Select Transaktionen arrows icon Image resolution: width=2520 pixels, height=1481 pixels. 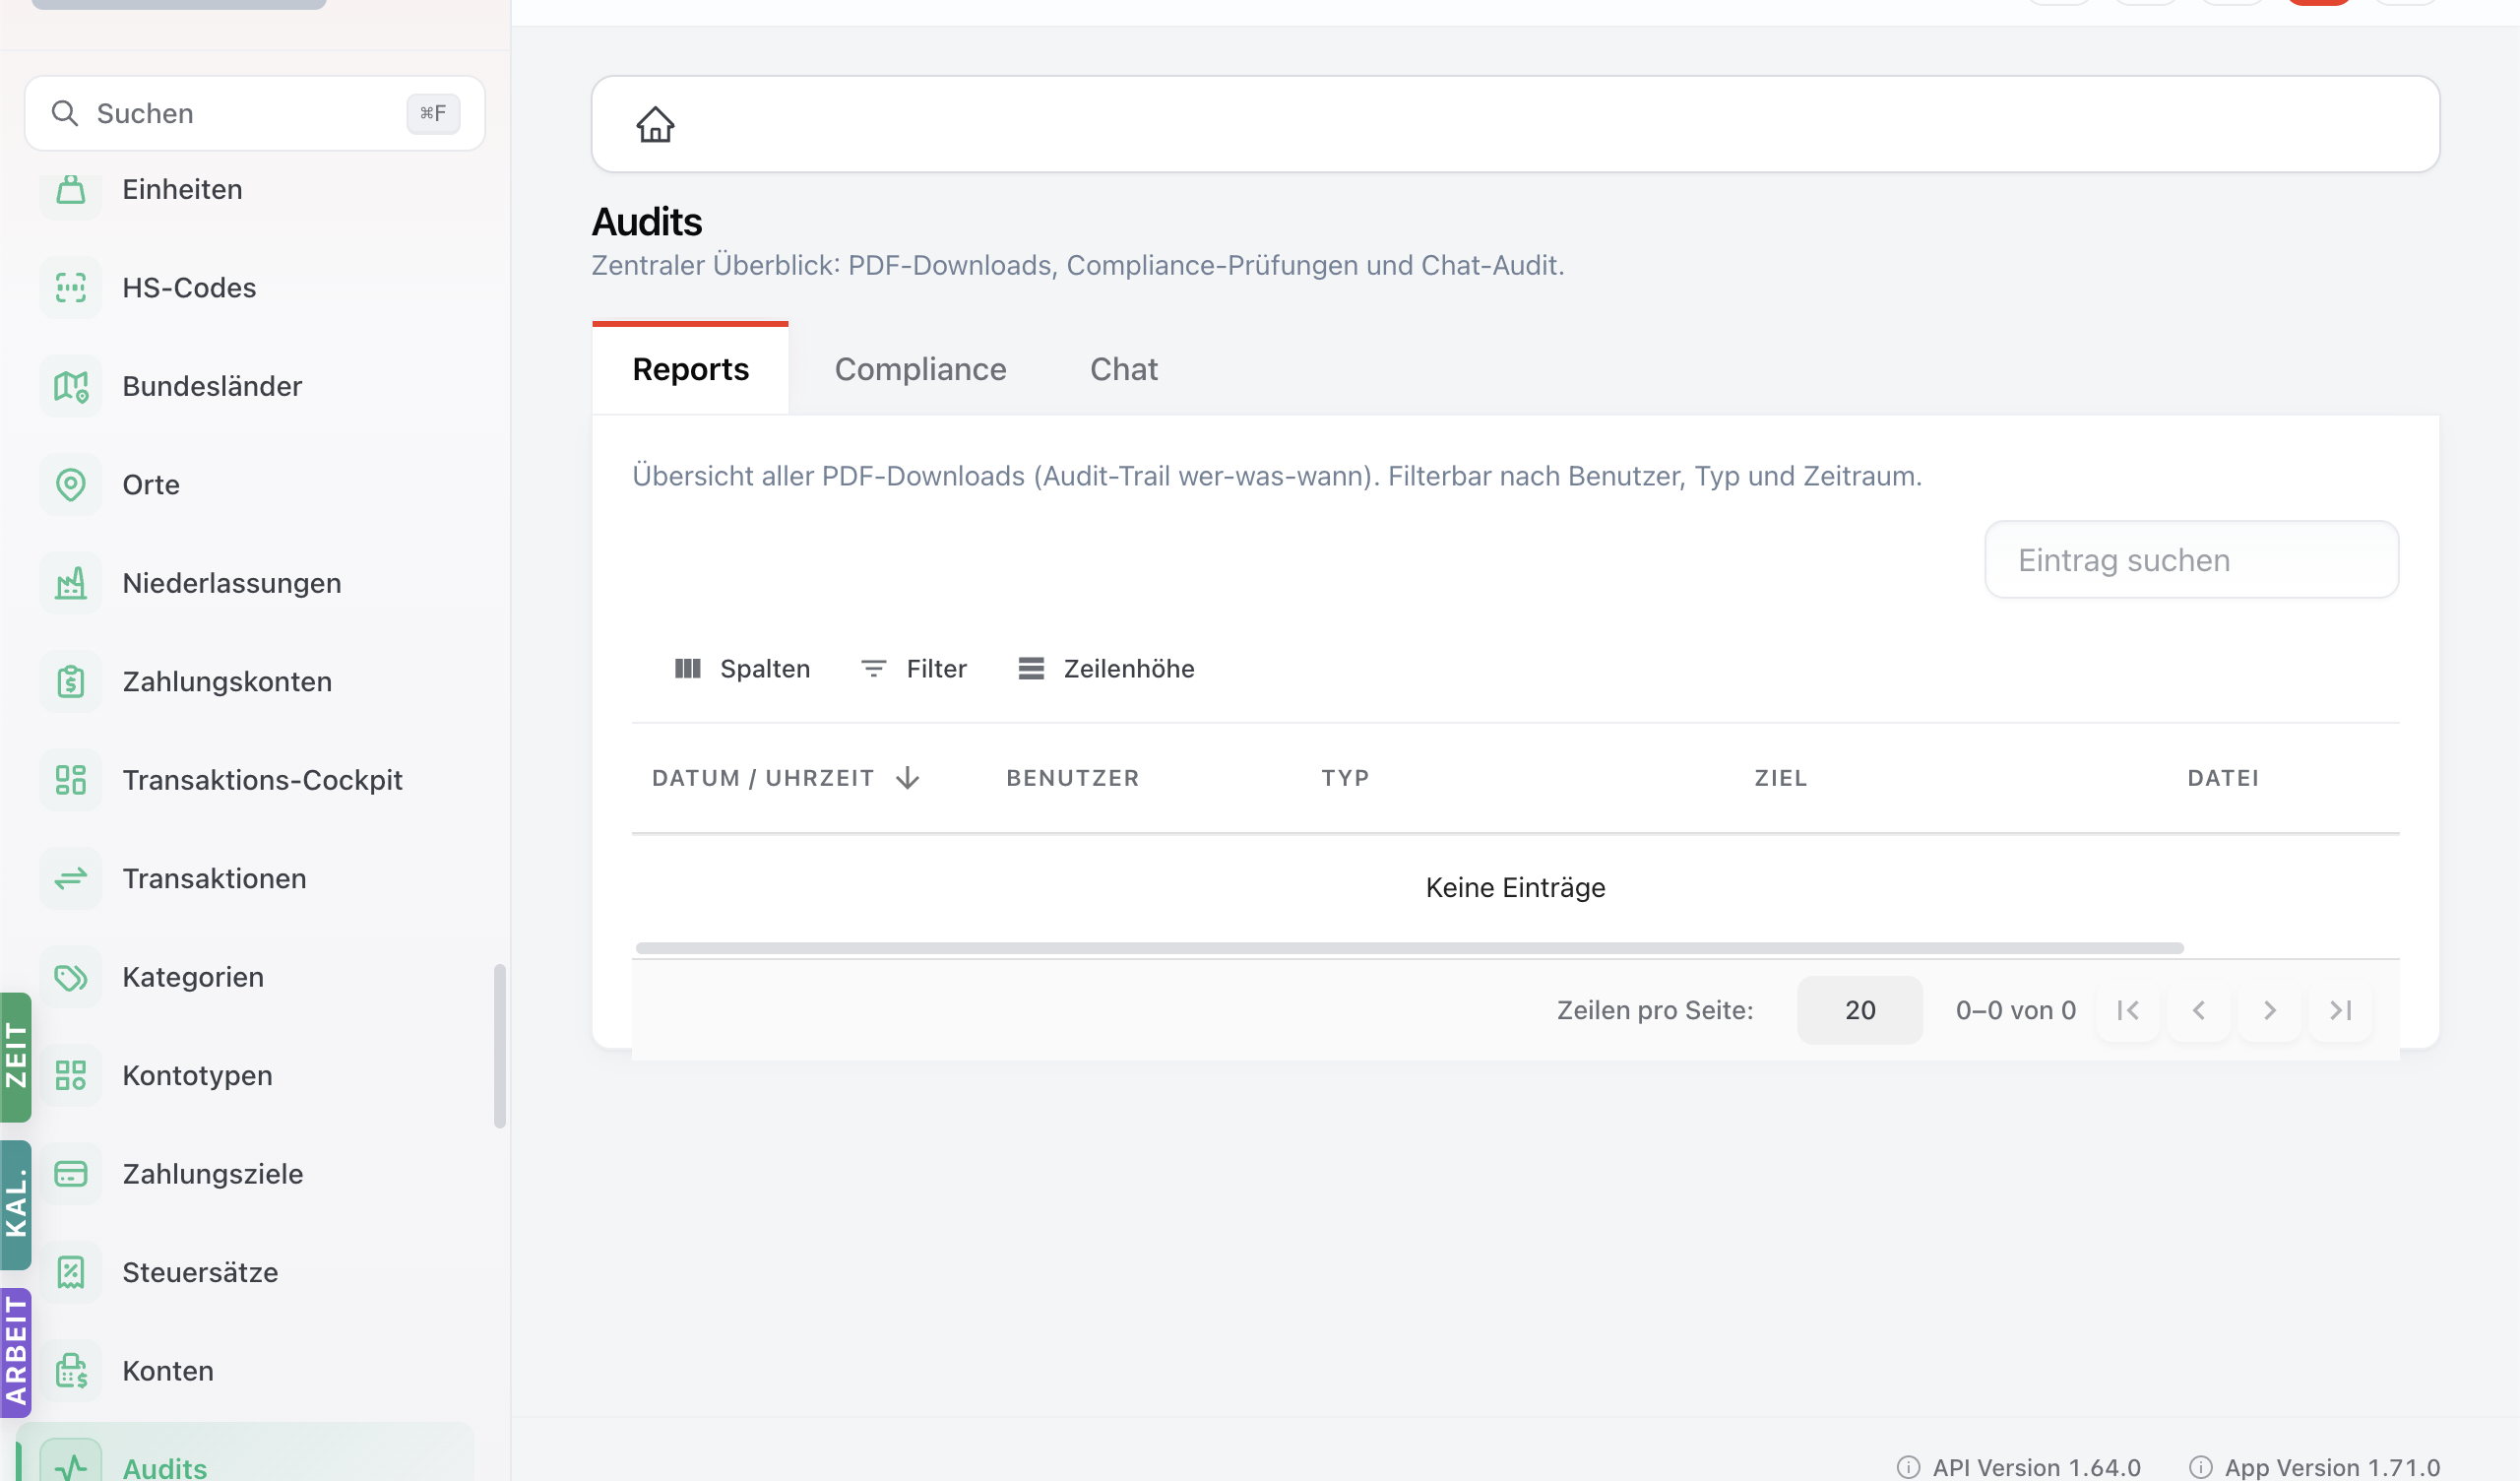coord(70,878)
